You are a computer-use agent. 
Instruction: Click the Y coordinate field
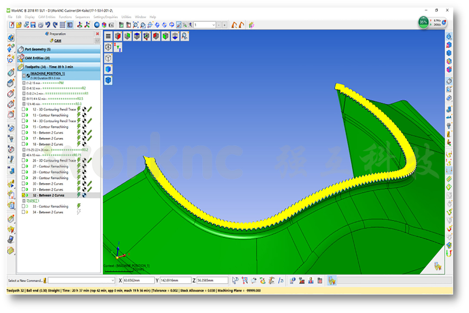(x=175, y=280)
